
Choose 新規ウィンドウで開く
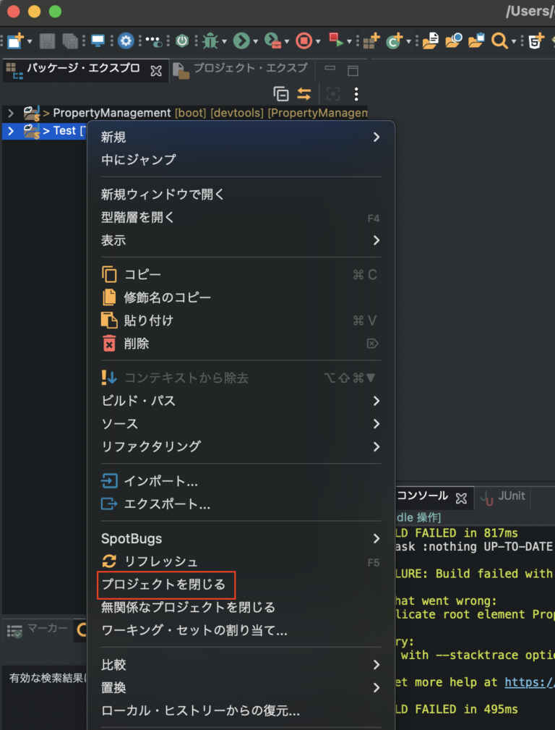click(x=241, y=194)
